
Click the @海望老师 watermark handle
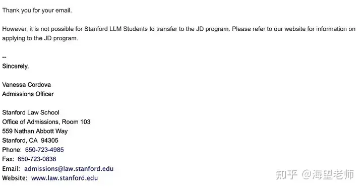(328, 174)
